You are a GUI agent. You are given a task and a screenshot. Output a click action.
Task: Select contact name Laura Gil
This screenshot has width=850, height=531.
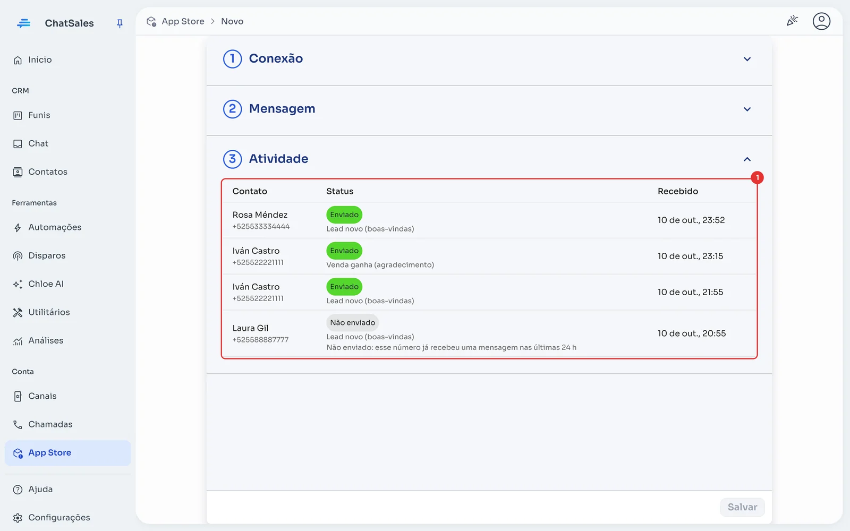click(x=250, y=328)
